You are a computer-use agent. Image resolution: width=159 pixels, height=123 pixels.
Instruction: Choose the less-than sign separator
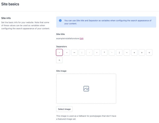(x=149, y=53)
